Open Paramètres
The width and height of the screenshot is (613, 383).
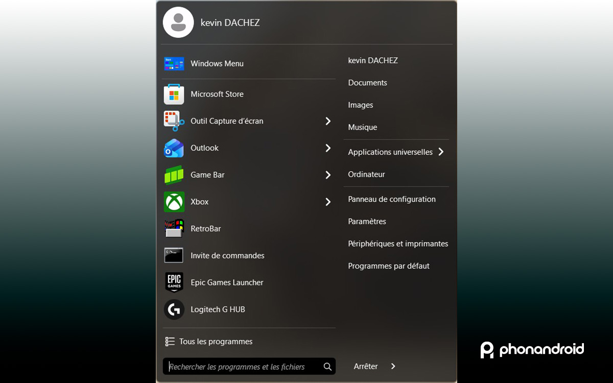[367, 222]
